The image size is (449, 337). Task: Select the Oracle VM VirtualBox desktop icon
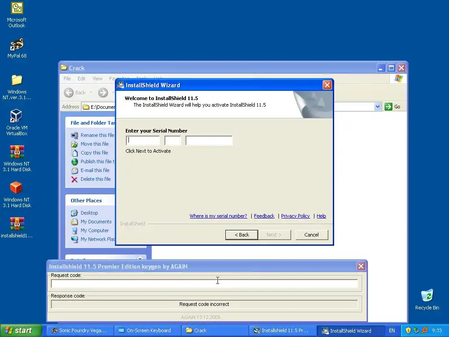17,122
